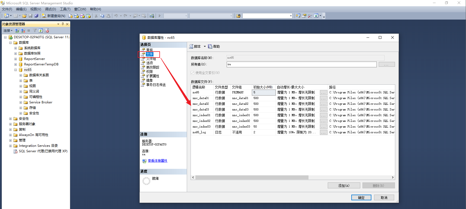This screenshot has width=466, height=209.
Task: Click Connect Object Explorer icon
Action: tap(17, 30)
